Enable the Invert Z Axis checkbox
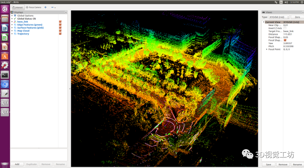The image size is (304, 168). pyautogui.click(x=285, y=28)
